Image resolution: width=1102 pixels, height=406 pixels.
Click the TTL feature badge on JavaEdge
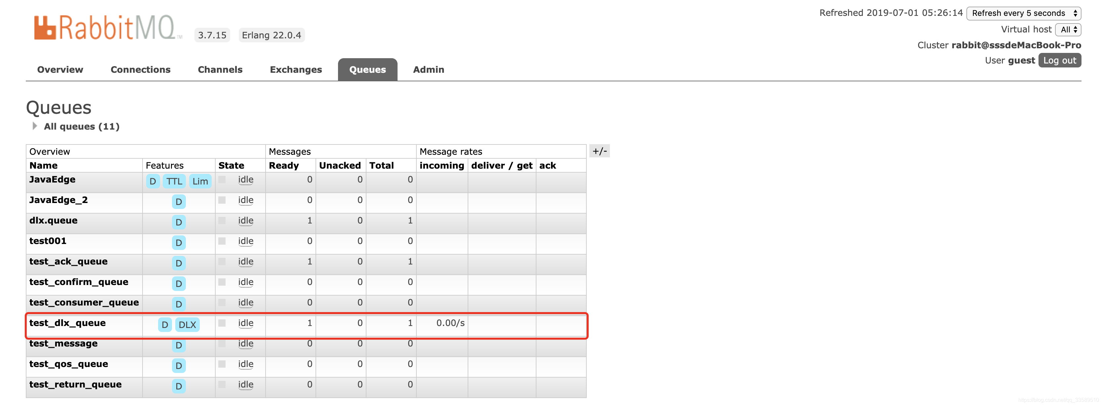click(x=174, y=182)
